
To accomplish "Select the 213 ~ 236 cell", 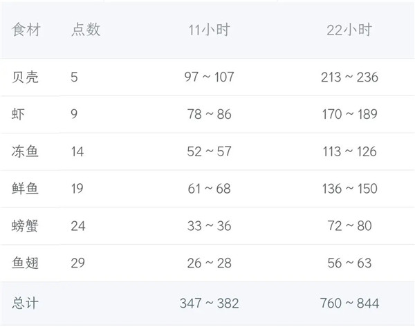I will pos(349,77).
